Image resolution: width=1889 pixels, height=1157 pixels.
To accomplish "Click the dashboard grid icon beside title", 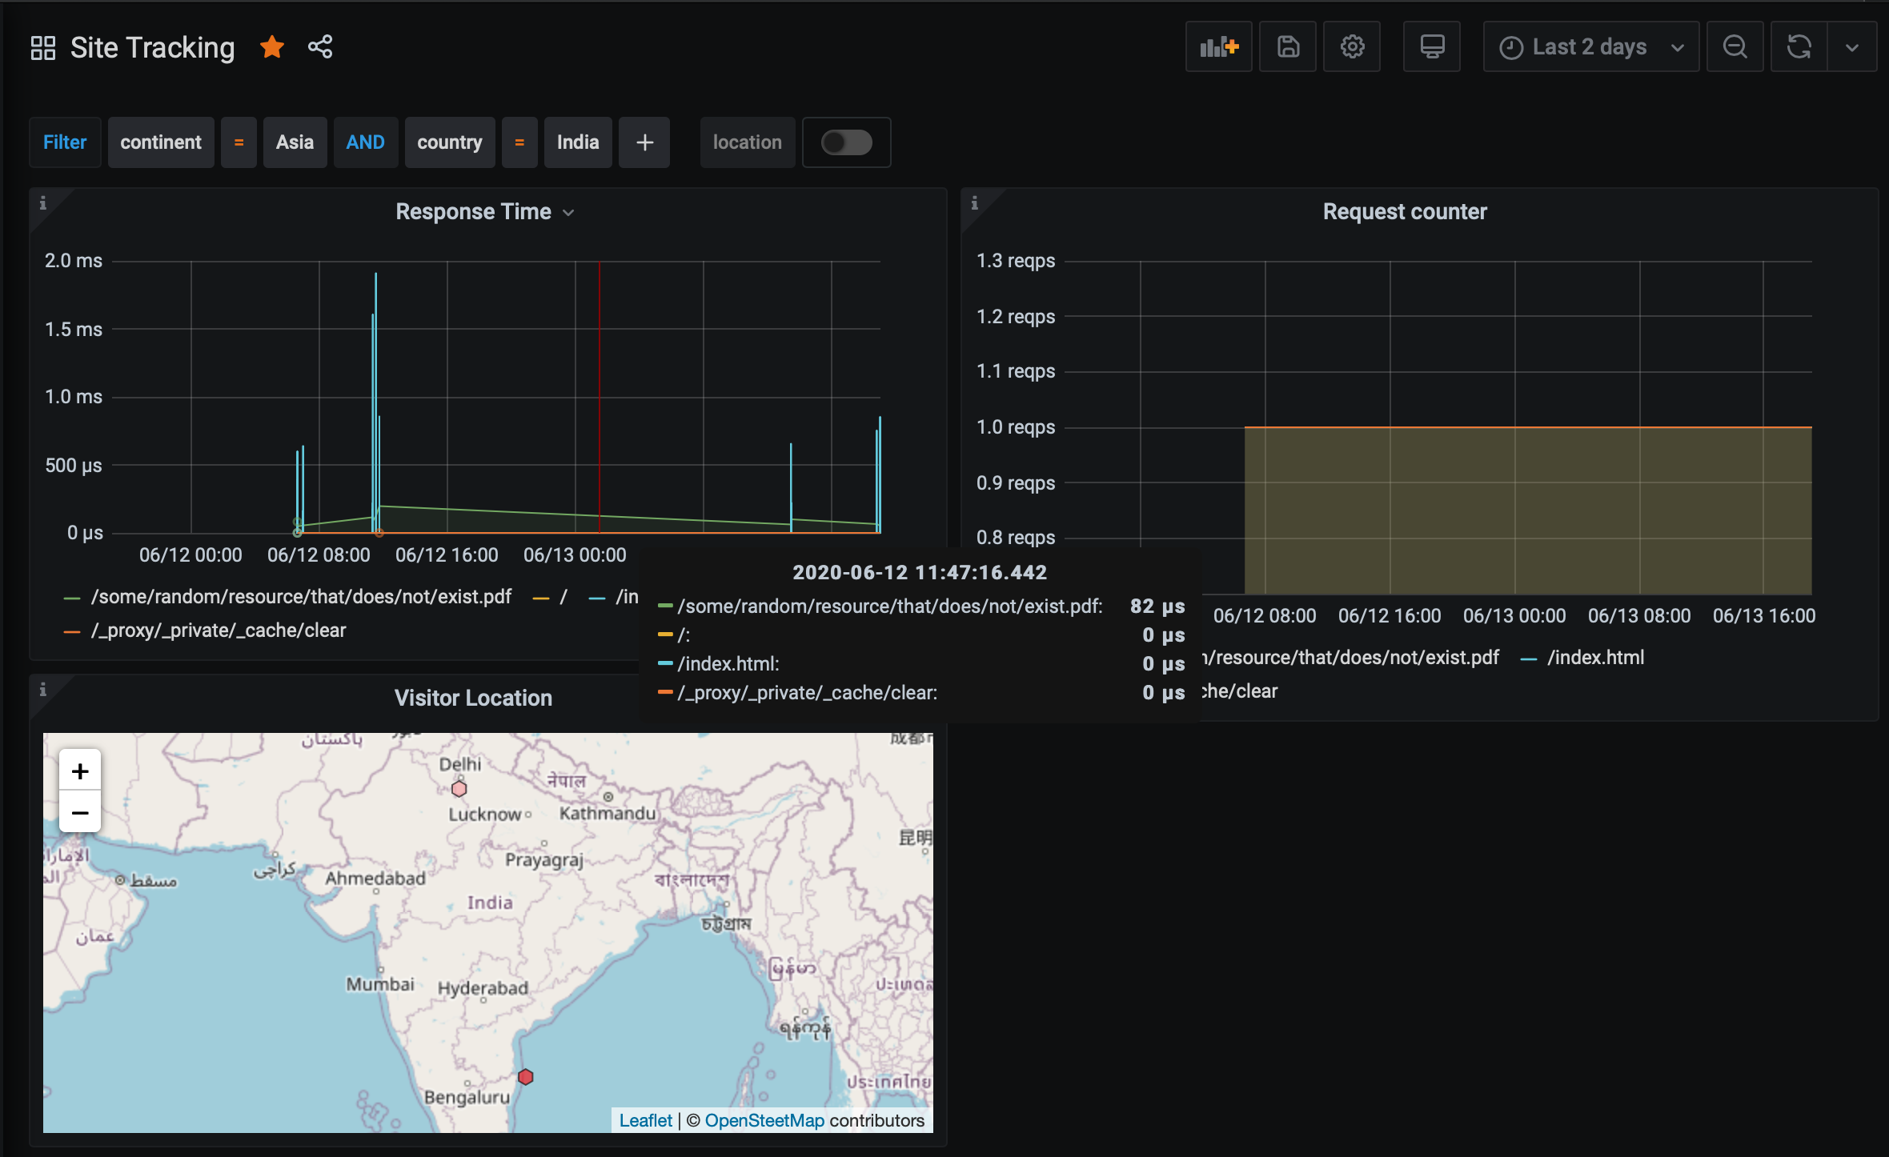I will pos(43,48).
